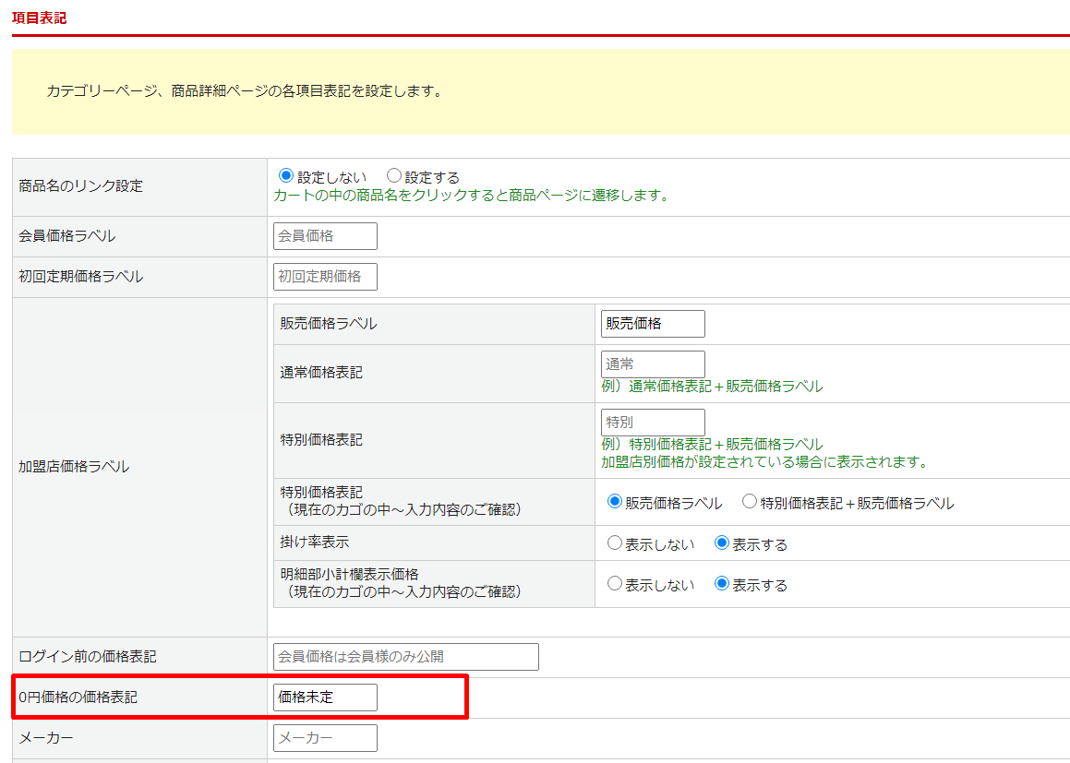Choose 販売価格ラベル radio for 特別価格表記
Screen dimensions: 1070x763
(615, 503)
